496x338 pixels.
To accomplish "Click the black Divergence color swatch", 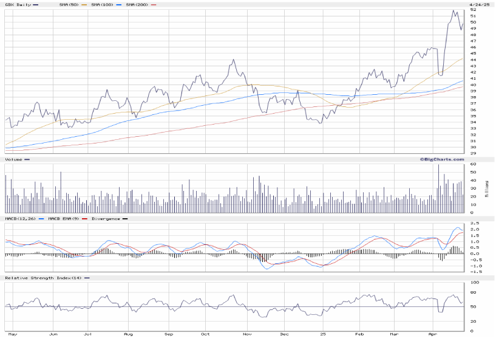I will coord(125,218).
